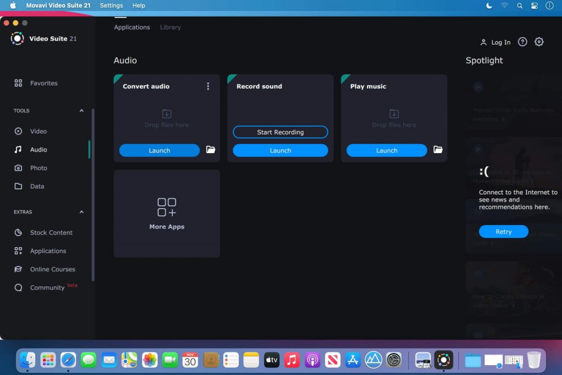Click the Start Recording button
Image resolution: width=562 pixels, height=375 pixels.
click(280, 132)
